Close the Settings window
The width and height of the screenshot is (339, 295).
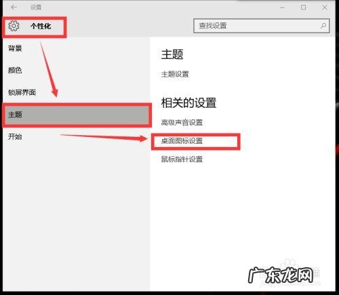[x=325, y=7]
